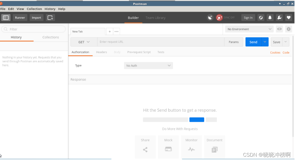295x160 pixels.
Task: Open the GET method dropdown
Action: [x=84, y=42]
